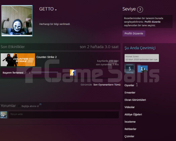Open the Envanter section
This screenshot has height=141, width=176.
[130, 93]
